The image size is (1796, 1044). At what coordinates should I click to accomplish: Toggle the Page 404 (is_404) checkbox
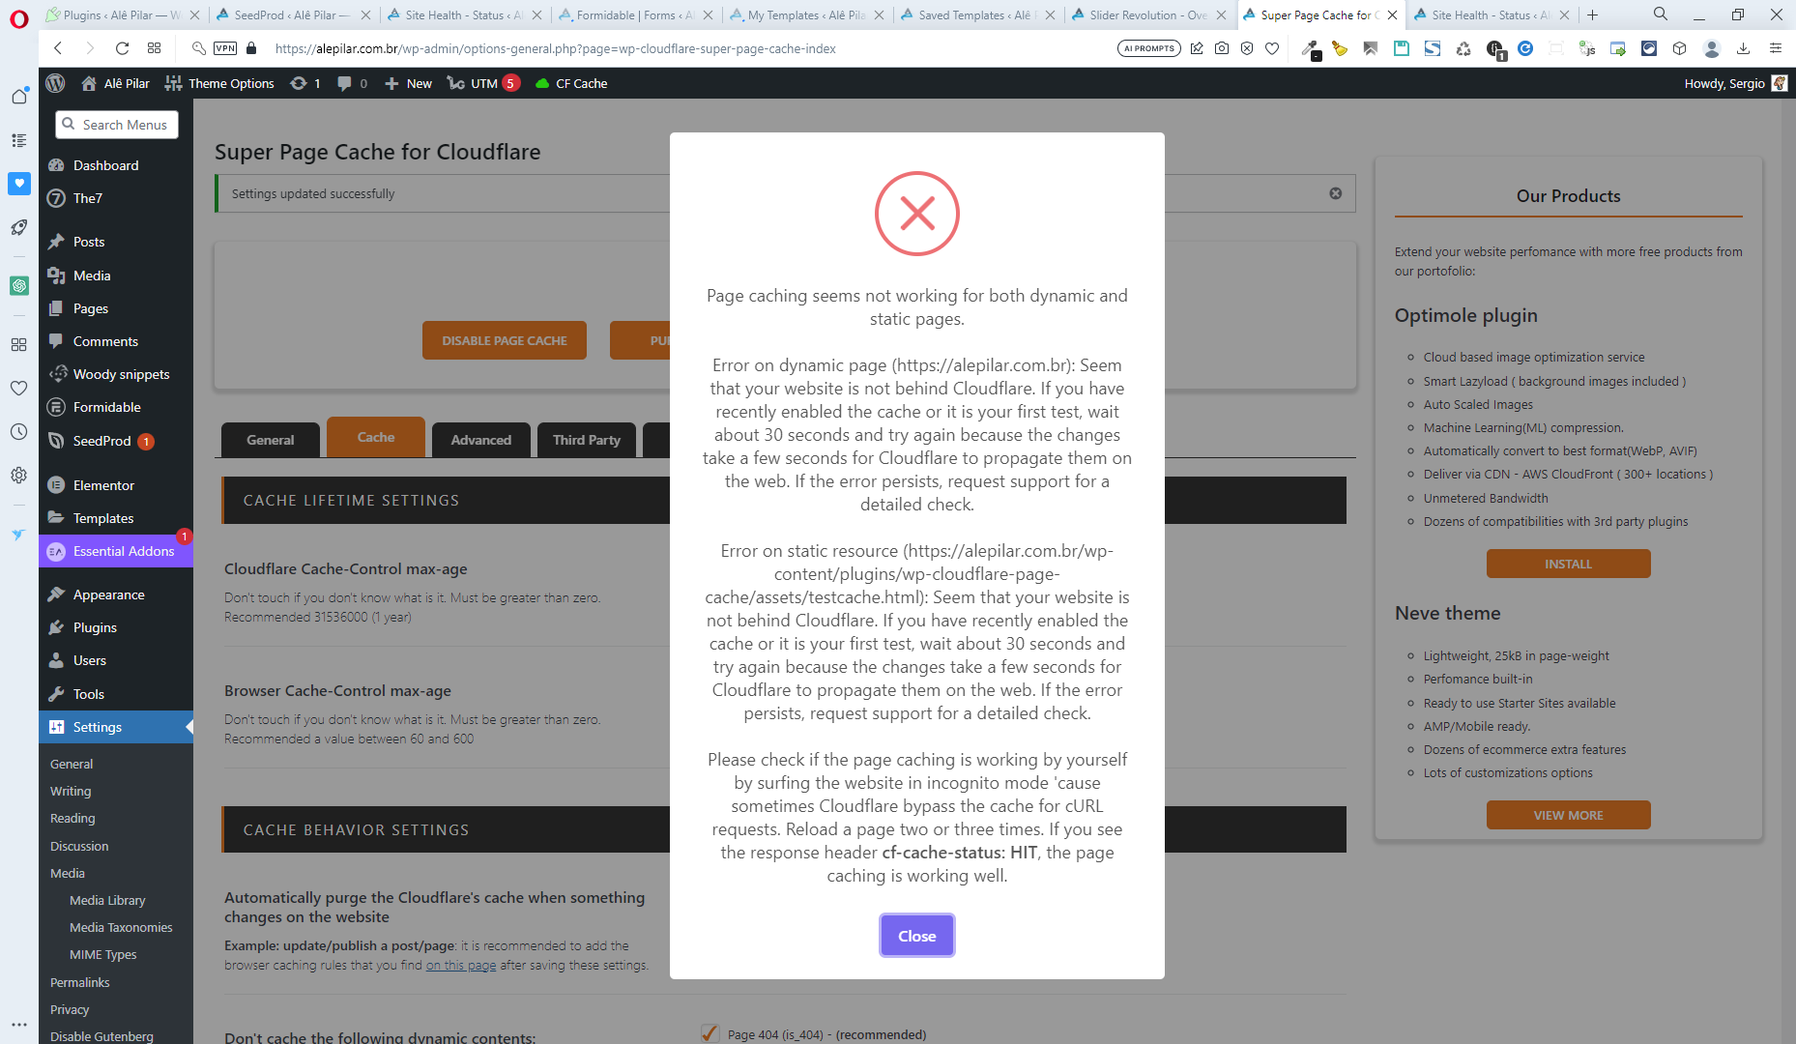[710, 1033]
